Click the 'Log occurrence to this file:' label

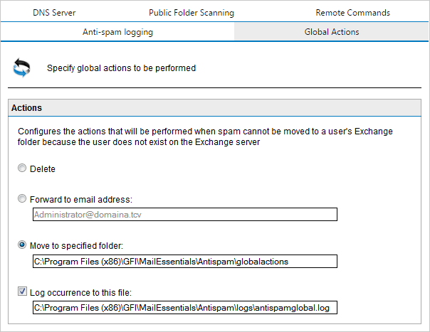[x=80, y=293]
